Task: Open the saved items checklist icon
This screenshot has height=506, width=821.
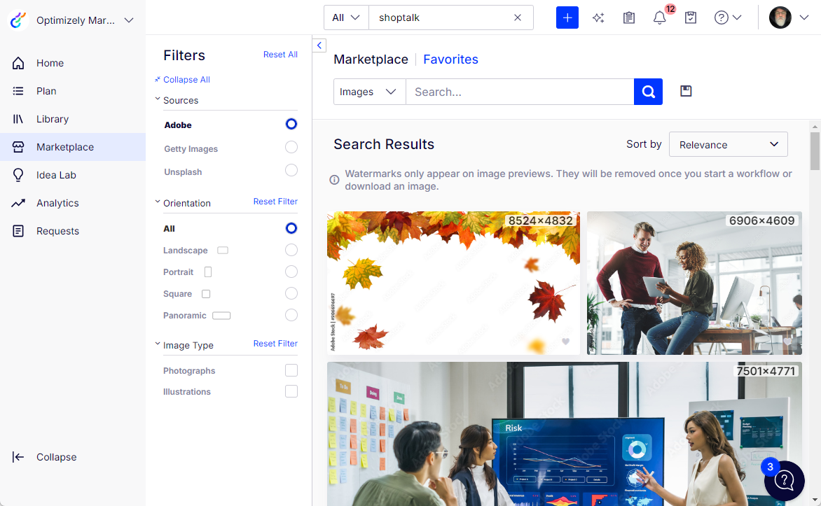Action: point(690,17)
